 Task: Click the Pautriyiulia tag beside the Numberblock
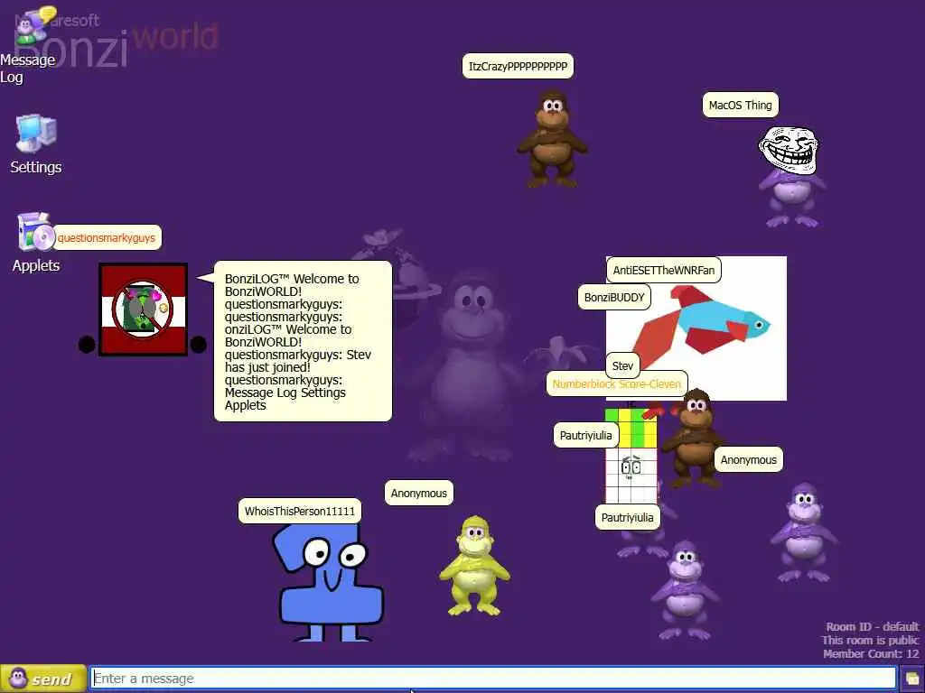coord(585,435)
